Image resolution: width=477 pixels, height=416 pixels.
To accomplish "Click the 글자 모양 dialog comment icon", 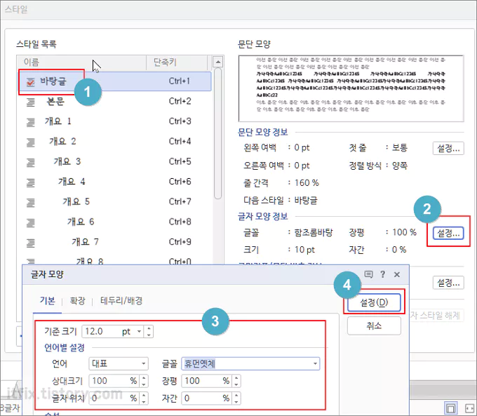I will coord(368,274).
